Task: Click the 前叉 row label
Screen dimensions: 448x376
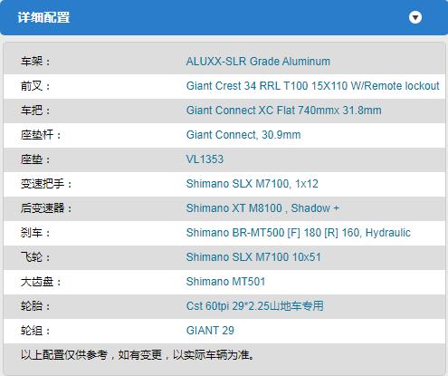Action: pyautogui.click(x=35, y=86)
